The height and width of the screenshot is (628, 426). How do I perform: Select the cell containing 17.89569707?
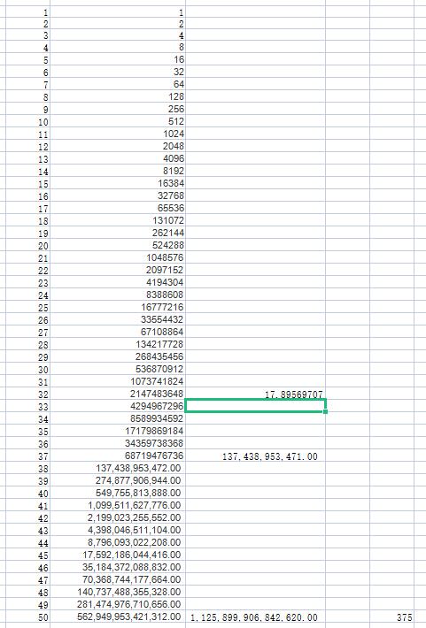point(256,394)
